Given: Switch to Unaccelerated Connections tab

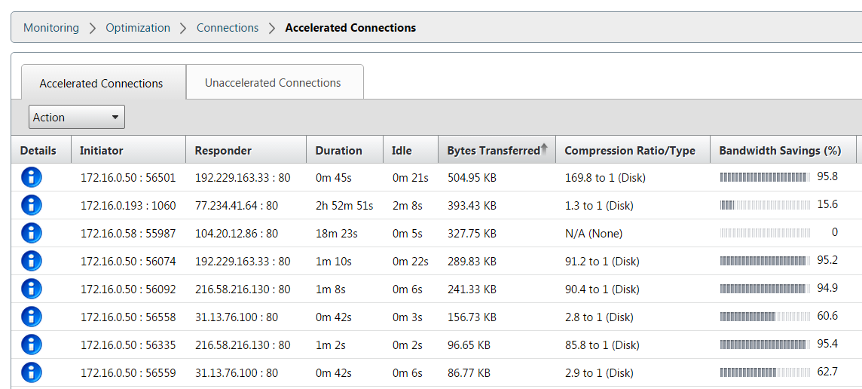Looking at the screenshot, I should tap(273, 83).
